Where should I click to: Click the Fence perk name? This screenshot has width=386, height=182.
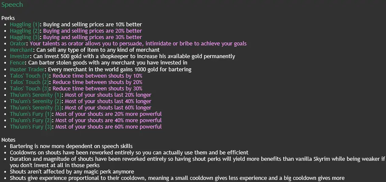[x=17, y=63]
